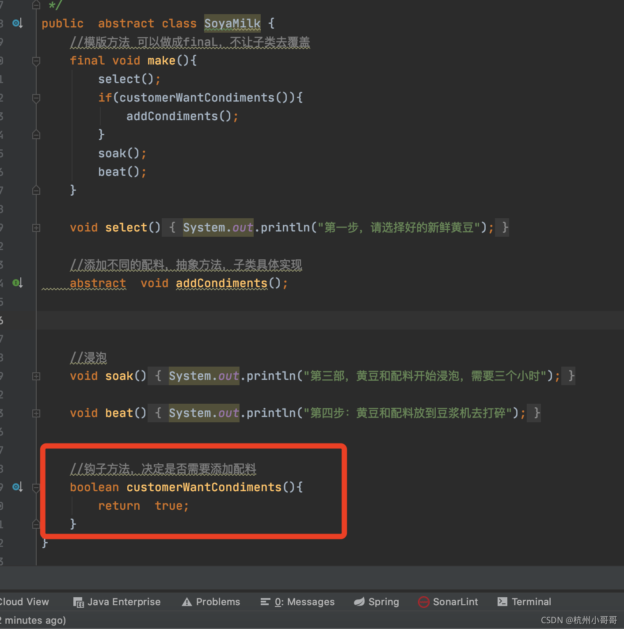
Task: Click the Problems warning triangle icon
Action: [187, 602]
